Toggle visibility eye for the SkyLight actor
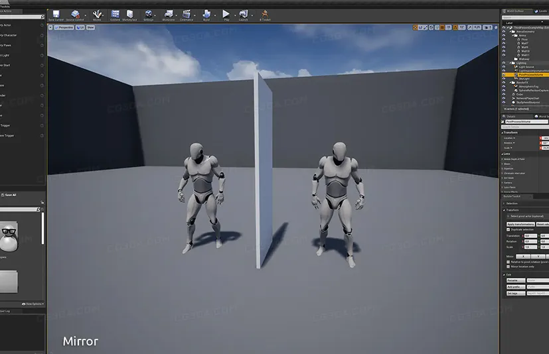 coord(504,79)
